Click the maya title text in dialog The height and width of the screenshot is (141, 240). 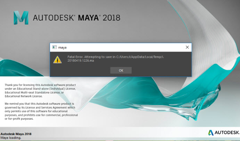(x=62, y=48)
